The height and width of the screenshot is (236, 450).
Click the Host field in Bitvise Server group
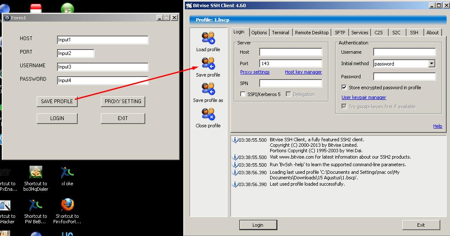click(291, 52)
